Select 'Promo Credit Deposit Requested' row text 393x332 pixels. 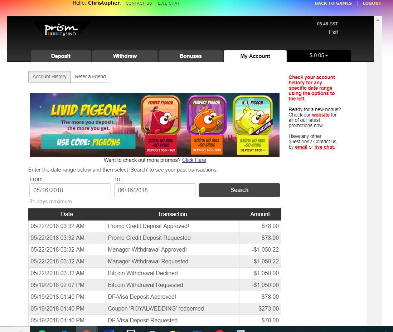click(x=149, y=238)
